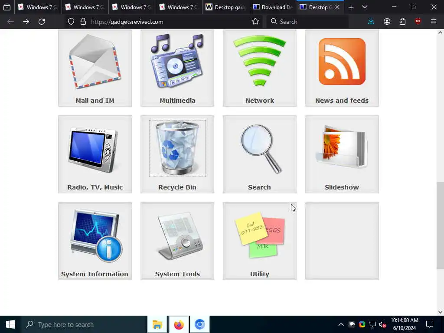Switch to the second Windows 7 G tab
444x333 pixels.
(x=85, y=7)
